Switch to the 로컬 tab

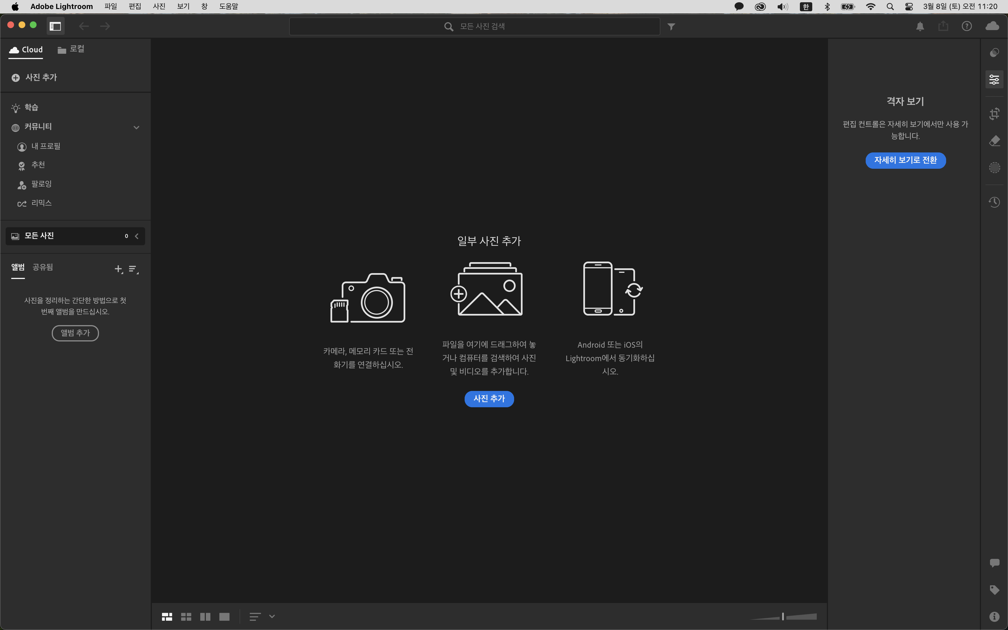point(71,49)
